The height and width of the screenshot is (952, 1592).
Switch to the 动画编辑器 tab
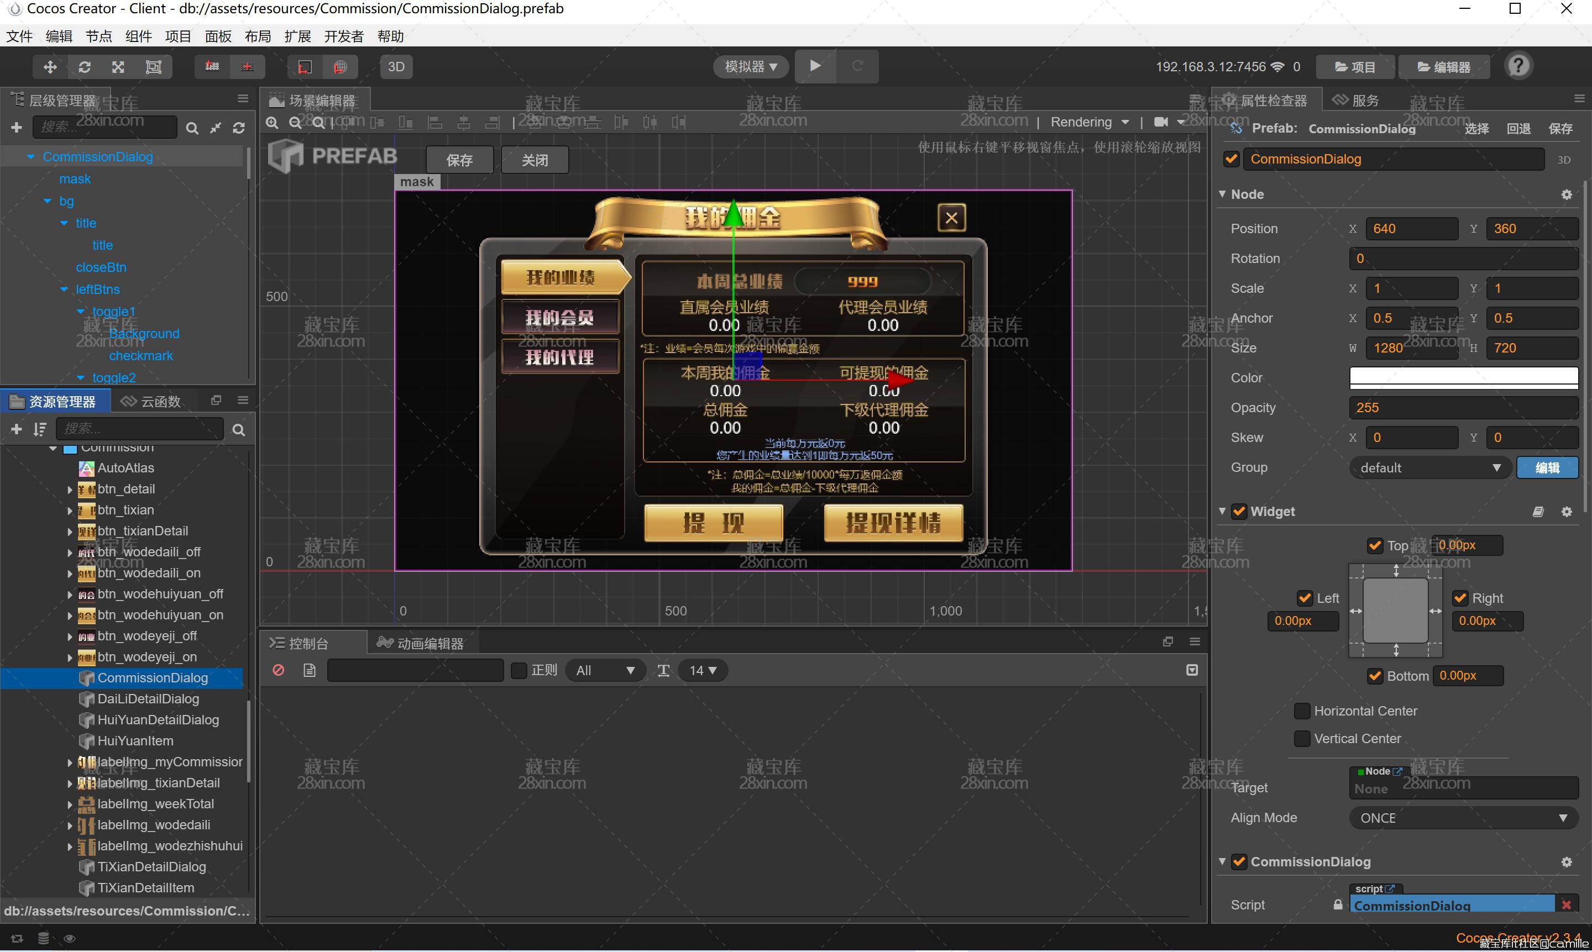(x=421, y=644)
